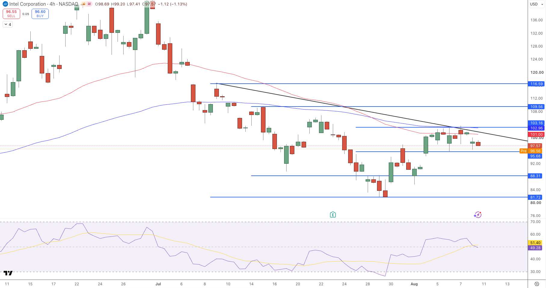Click the Jul label on time axis

click(x=158, y=284)
